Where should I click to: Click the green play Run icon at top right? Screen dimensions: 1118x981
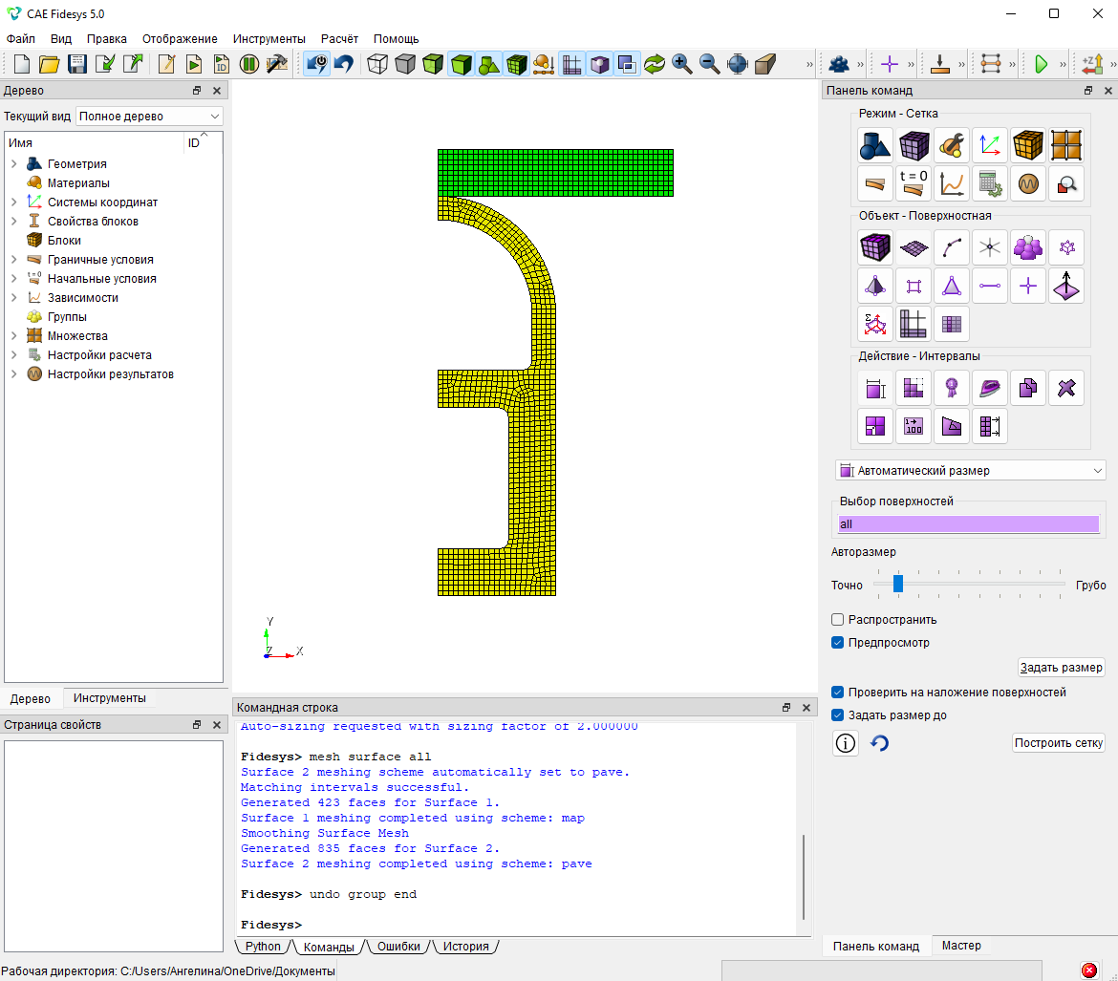coord(1041,64)
